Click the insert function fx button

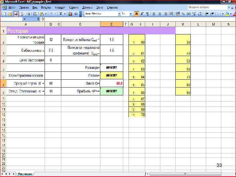[38, 19]
